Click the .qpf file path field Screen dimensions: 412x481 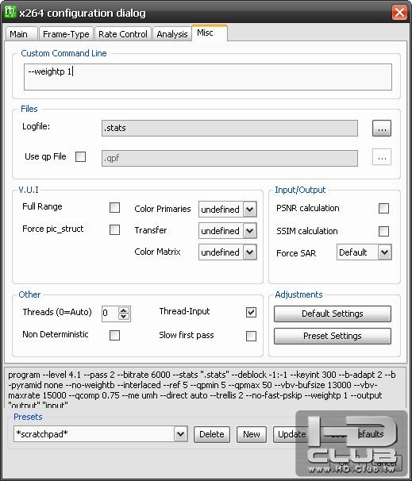229,158
